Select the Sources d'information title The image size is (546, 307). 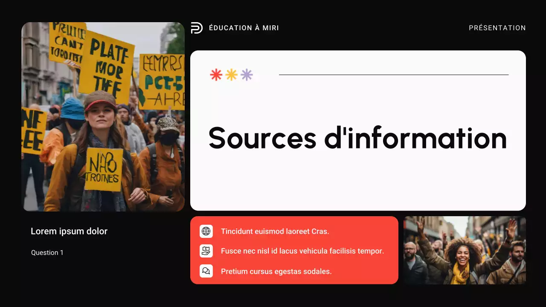tap(357, 138)
